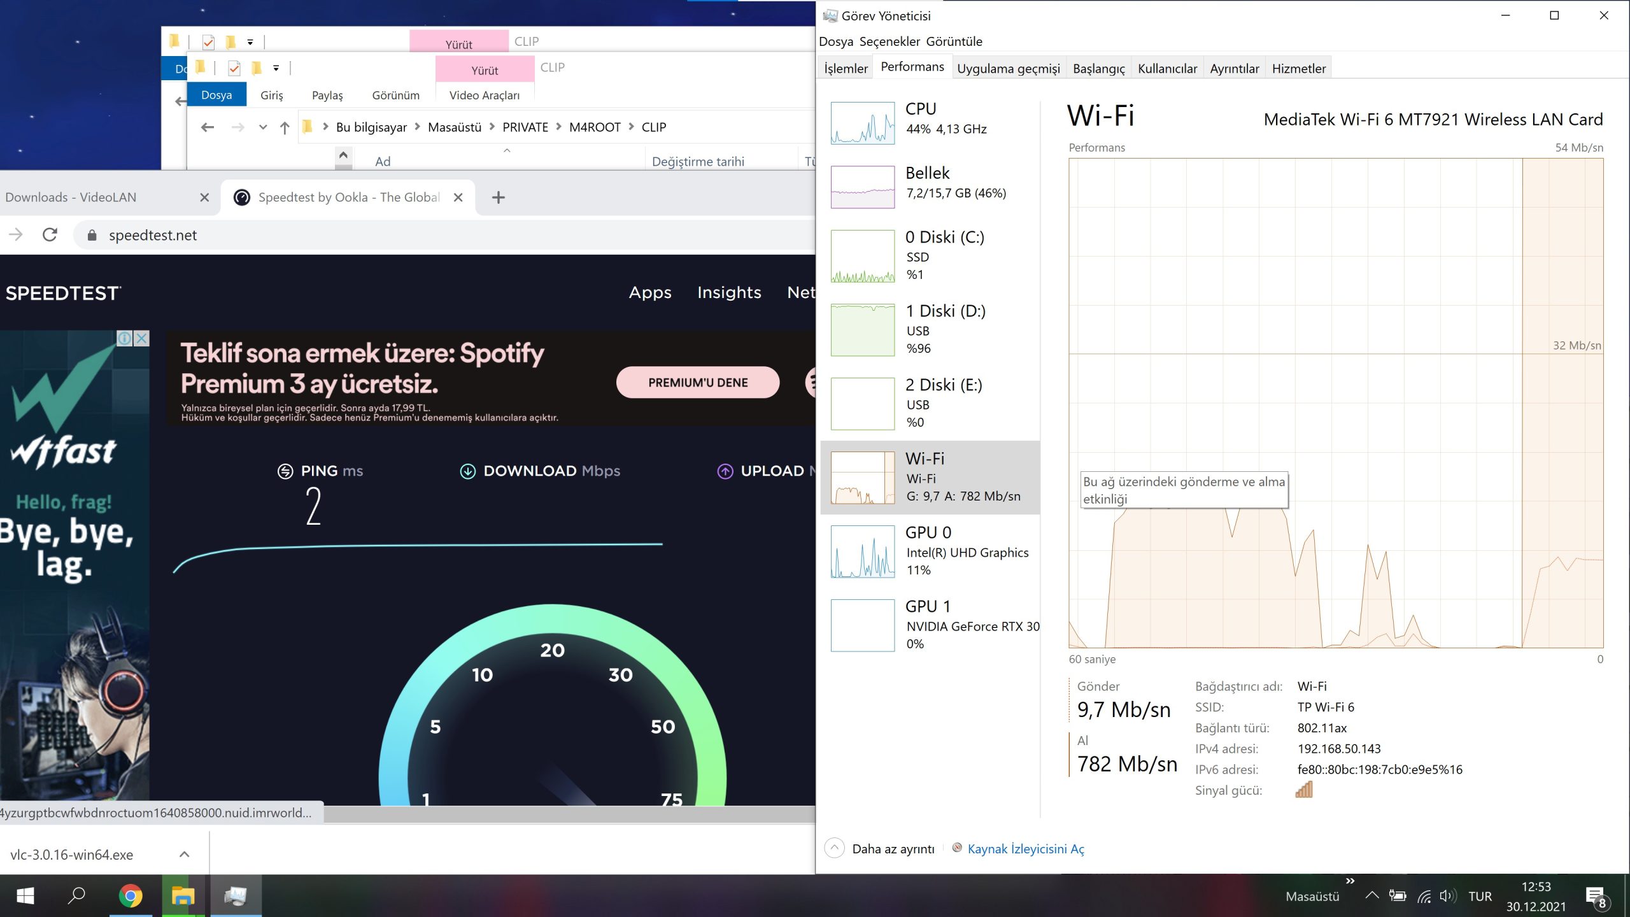
Task: Click the properties checkmark in Explorer toolbar
Action: tap(234, 68)
